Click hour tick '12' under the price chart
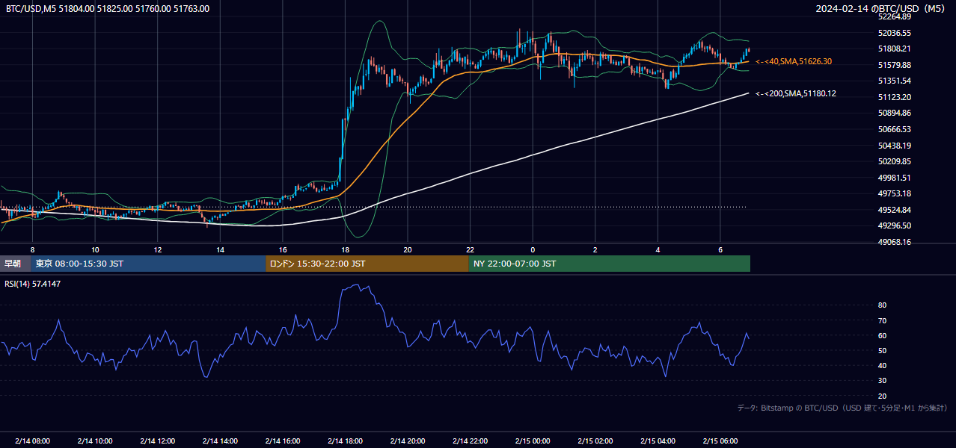 pyautogui.click(x=158, y=249)
